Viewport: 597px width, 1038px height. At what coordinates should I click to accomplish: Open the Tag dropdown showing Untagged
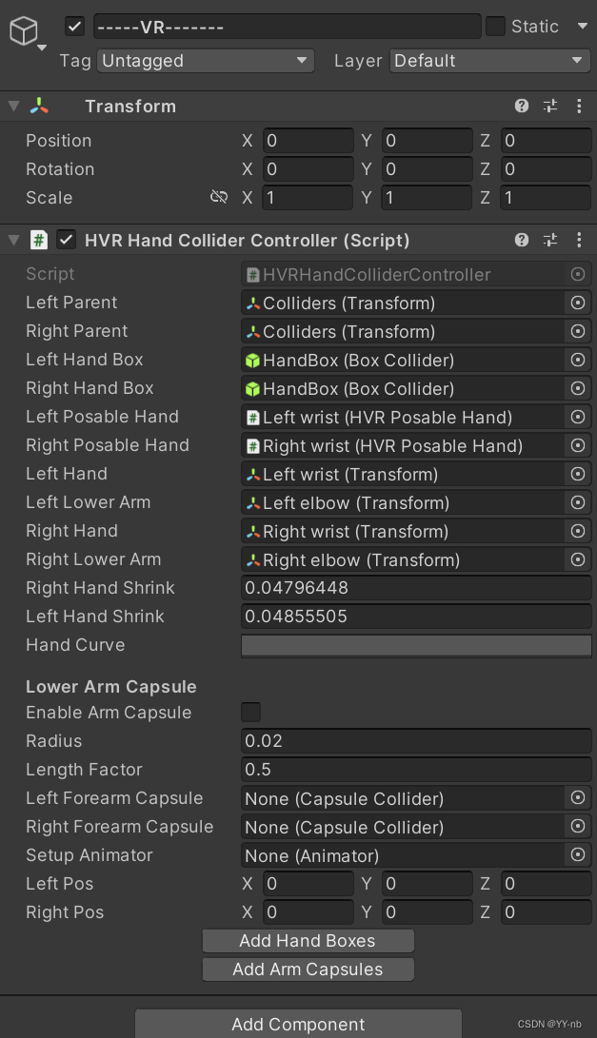click(x=205, y=60)
